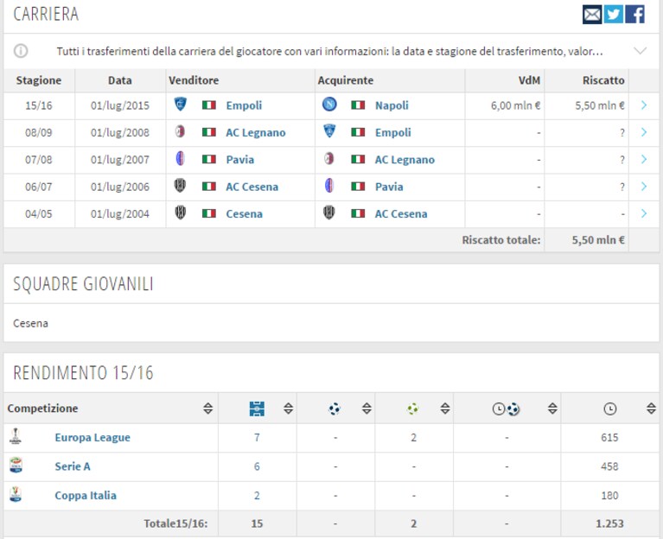Screen dimensions: 663x539
Task: Open AC Legnano buyer link in 07/08 row
Action: coord(405,160)
